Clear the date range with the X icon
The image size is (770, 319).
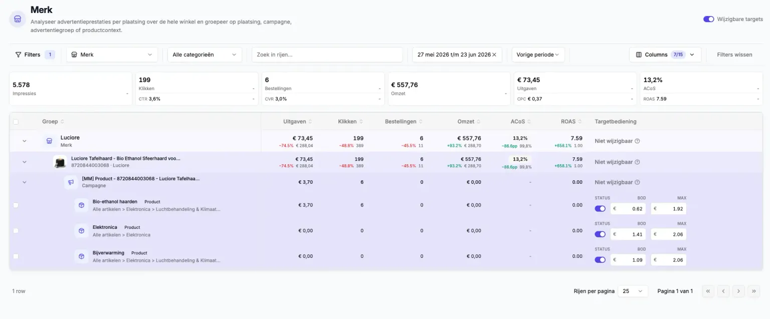pos(494,55)
